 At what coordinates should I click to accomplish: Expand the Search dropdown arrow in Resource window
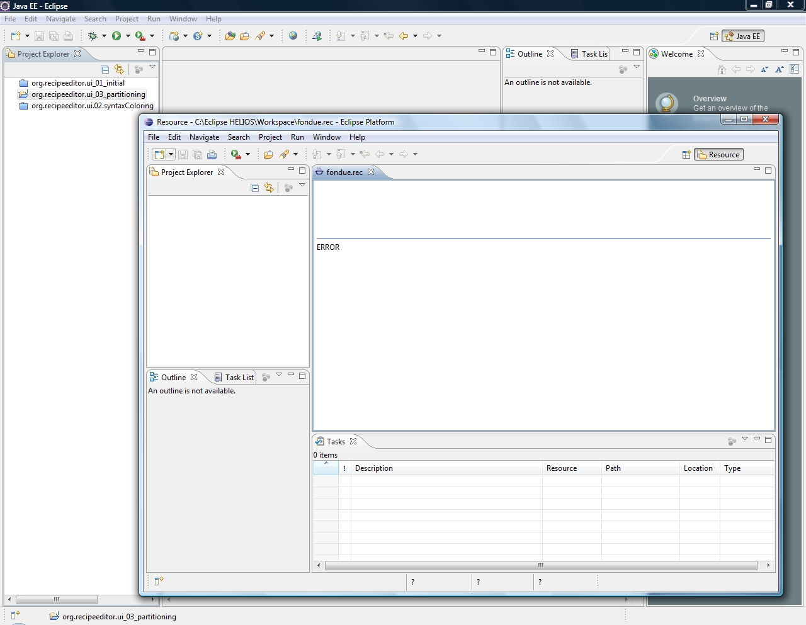[x=295, y=154]
